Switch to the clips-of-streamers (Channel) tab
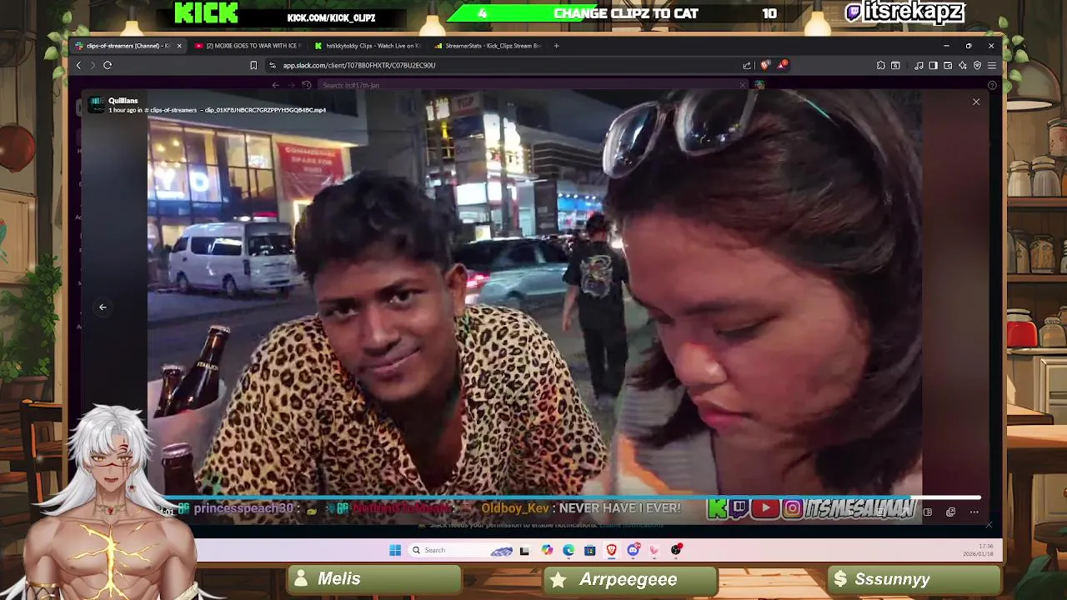 [128, 46]
